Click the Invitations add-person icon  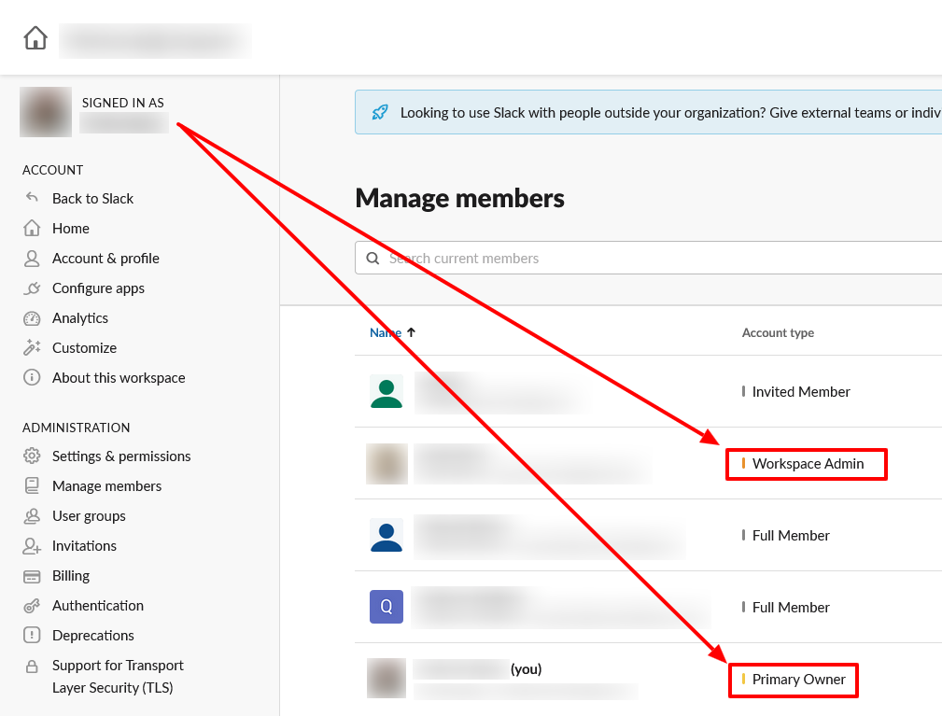coord(32,546)
